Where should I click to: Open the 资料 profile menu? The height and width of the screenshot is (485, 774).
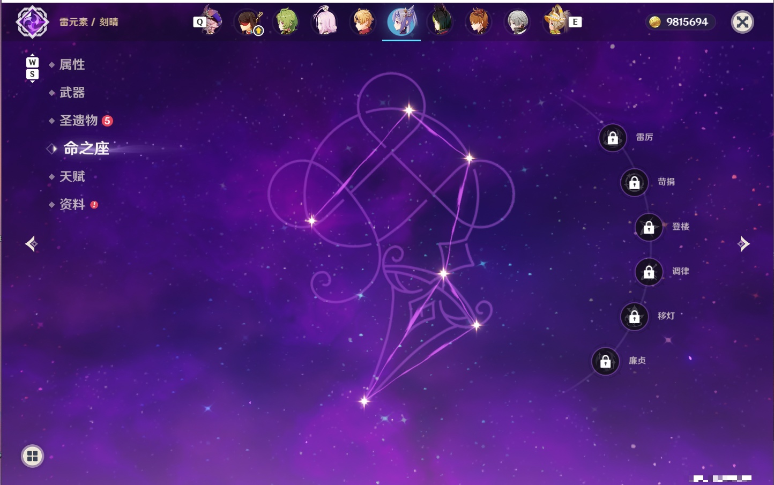72,205
